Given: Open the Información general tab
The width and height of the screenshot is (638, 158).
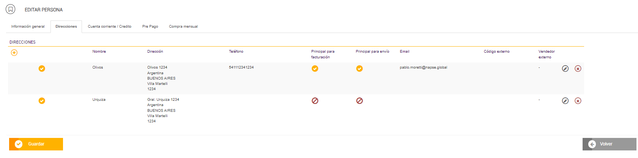Looking at the screenshot, I should click(x=28, y=27).
